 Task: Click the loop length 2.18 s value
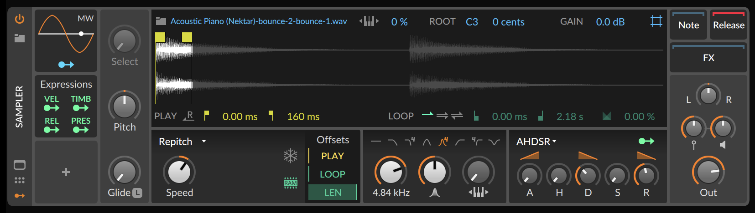pos(570,117)
